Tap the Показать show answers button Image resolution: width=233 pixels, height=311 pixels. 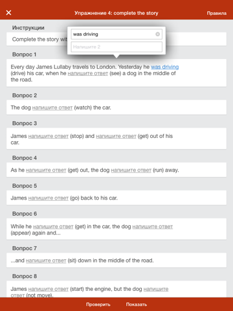pyautogui.click(x=137, y=305)
